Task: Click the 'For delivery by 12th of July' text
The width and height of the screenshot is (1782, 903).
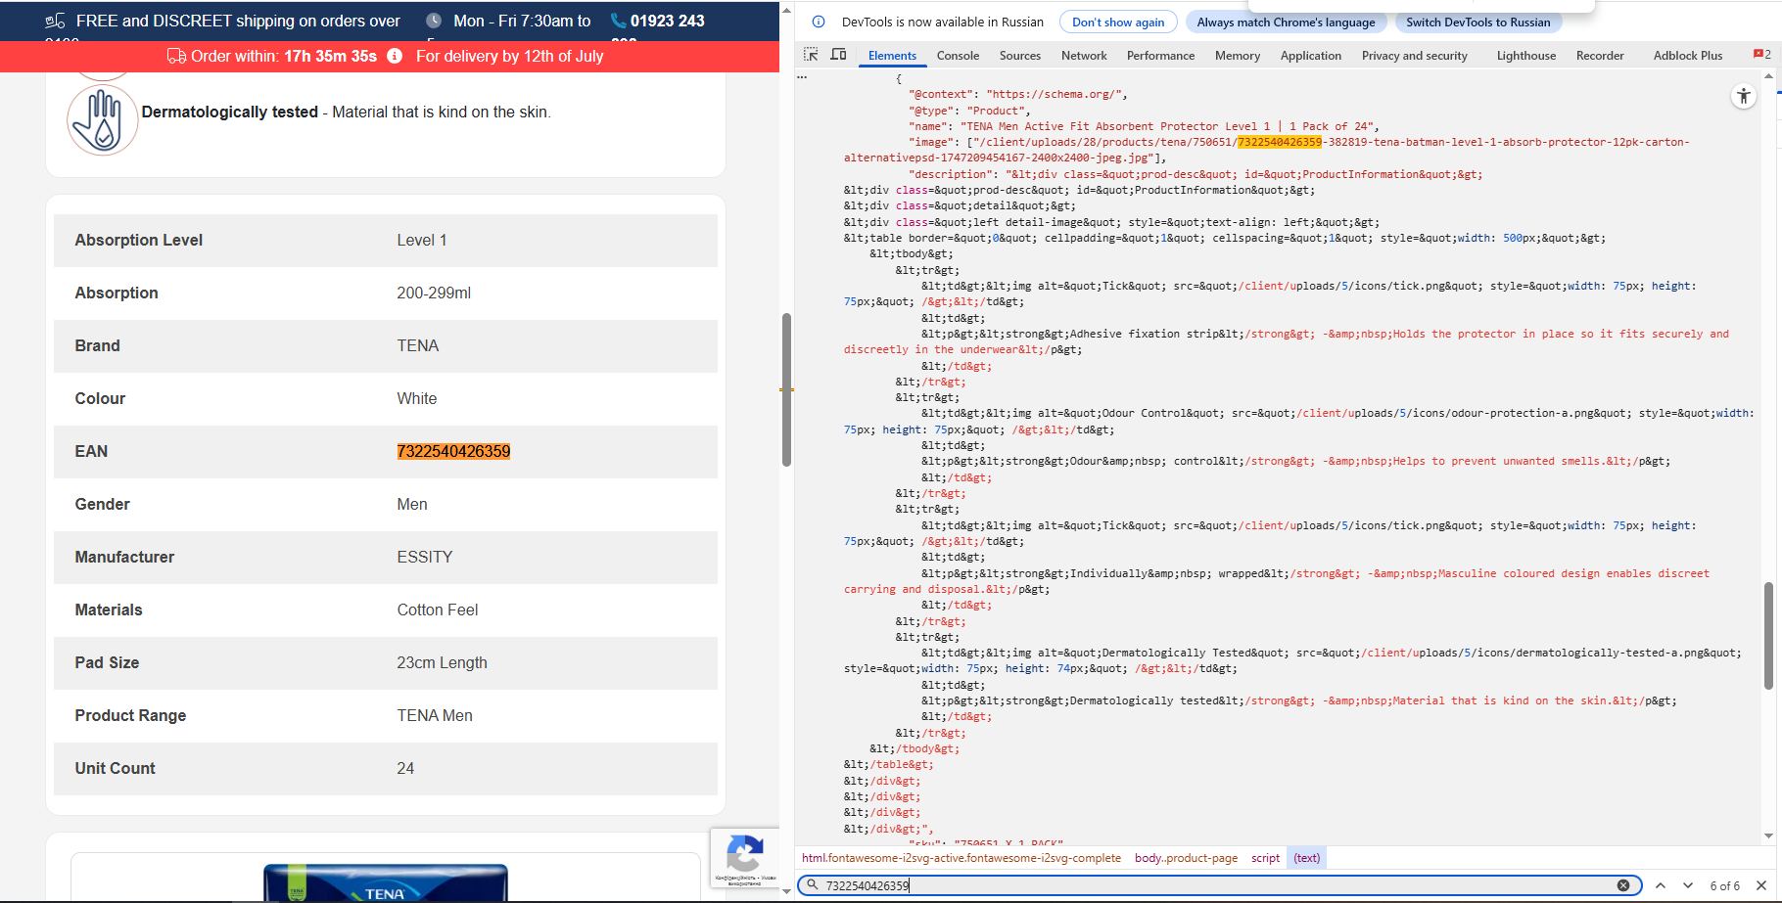Action: click(x=509, y=56)
